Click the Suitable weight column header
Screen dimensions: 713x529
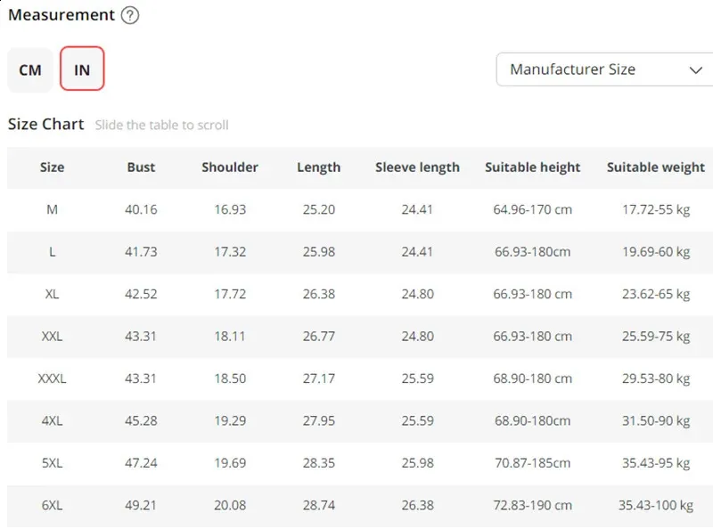(655, 167)
